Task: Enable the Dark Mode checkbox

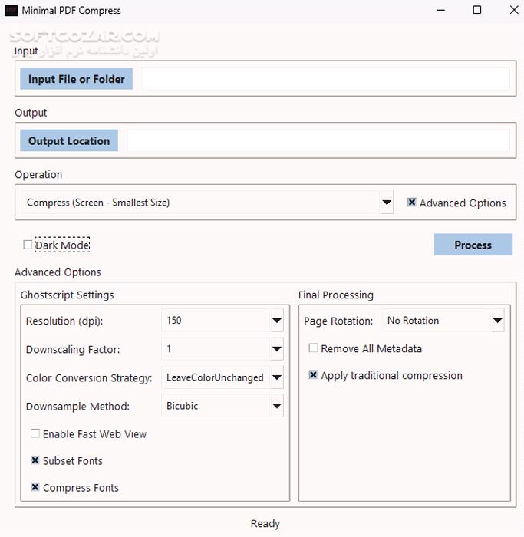Action: tap(28, 245)
